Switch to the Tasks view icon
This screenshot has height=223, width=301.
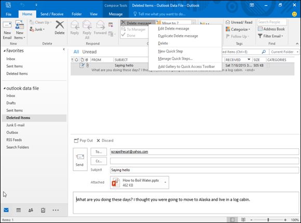(x=43, y=210)
